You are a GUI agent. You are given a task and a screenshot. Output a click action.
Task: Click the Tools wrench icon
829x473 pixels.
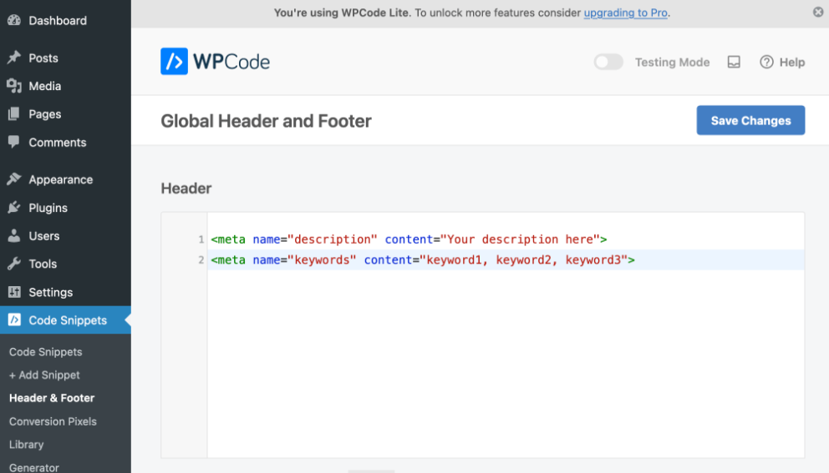pos(14,264)
